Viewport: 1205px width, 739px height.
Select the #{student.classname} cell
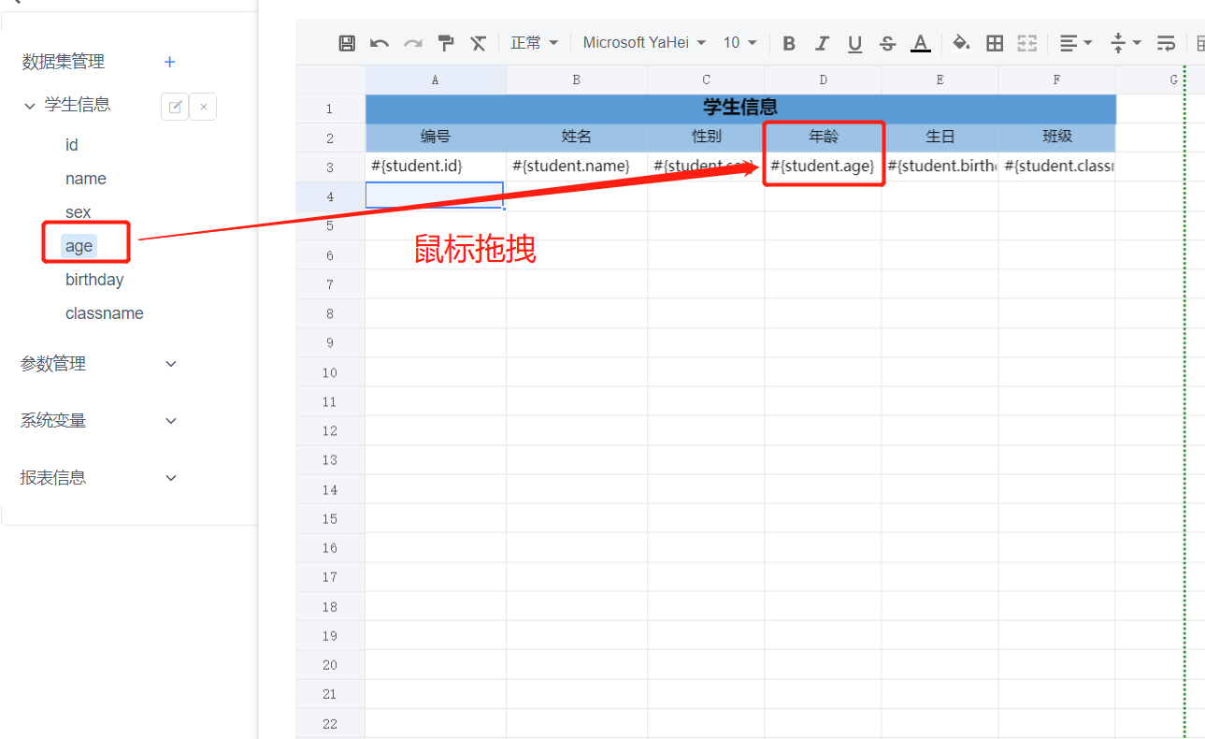1056,167
